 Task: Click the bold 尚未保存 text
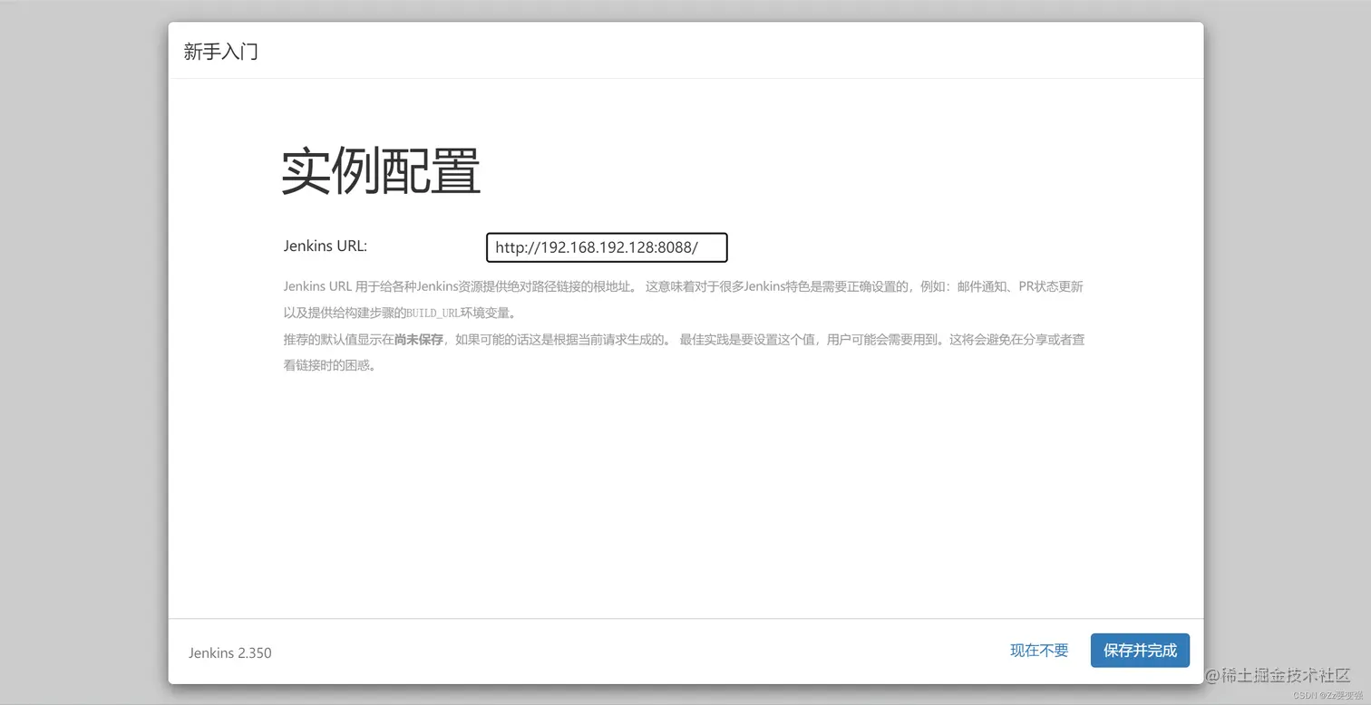pos(418,340)
